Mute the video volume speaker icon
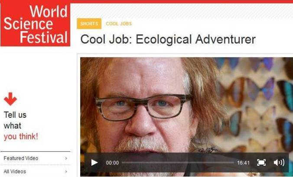This screenshot has height=177, width=293. [279, 162]
